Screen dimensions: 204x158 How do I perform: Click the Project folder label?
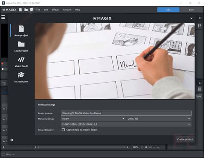tap(46, 130)
